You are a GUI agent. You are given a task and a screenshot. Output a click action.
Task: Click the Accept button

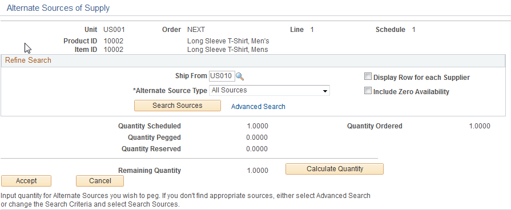(x=26, y=181)
